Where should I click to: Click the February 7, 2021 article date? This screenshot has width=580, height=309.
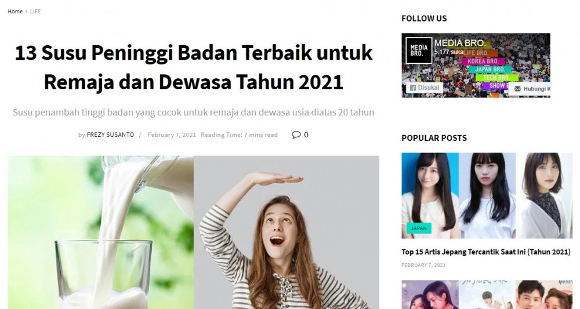coord(172,135)
